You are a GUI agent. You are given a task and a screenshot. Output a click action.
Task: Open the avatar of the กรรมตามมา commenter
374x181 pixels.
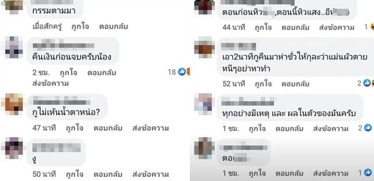tap(14, 6)
